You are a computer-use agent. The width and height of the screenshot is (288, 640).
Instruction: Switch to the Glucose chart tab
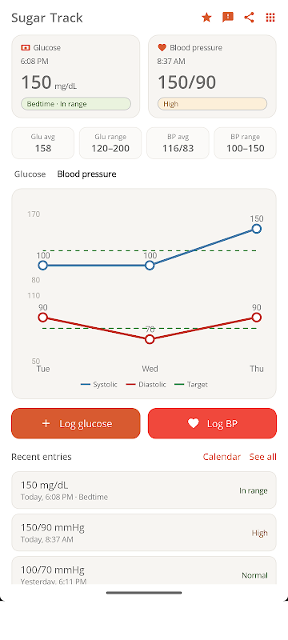[x=30, y=174]
